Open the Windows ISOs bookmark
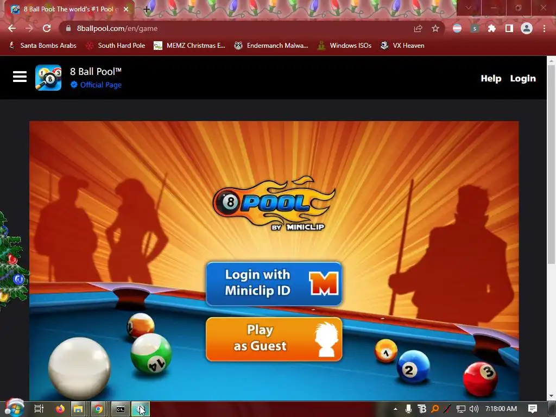The image size is (556, 417). [x=344, y=46]
